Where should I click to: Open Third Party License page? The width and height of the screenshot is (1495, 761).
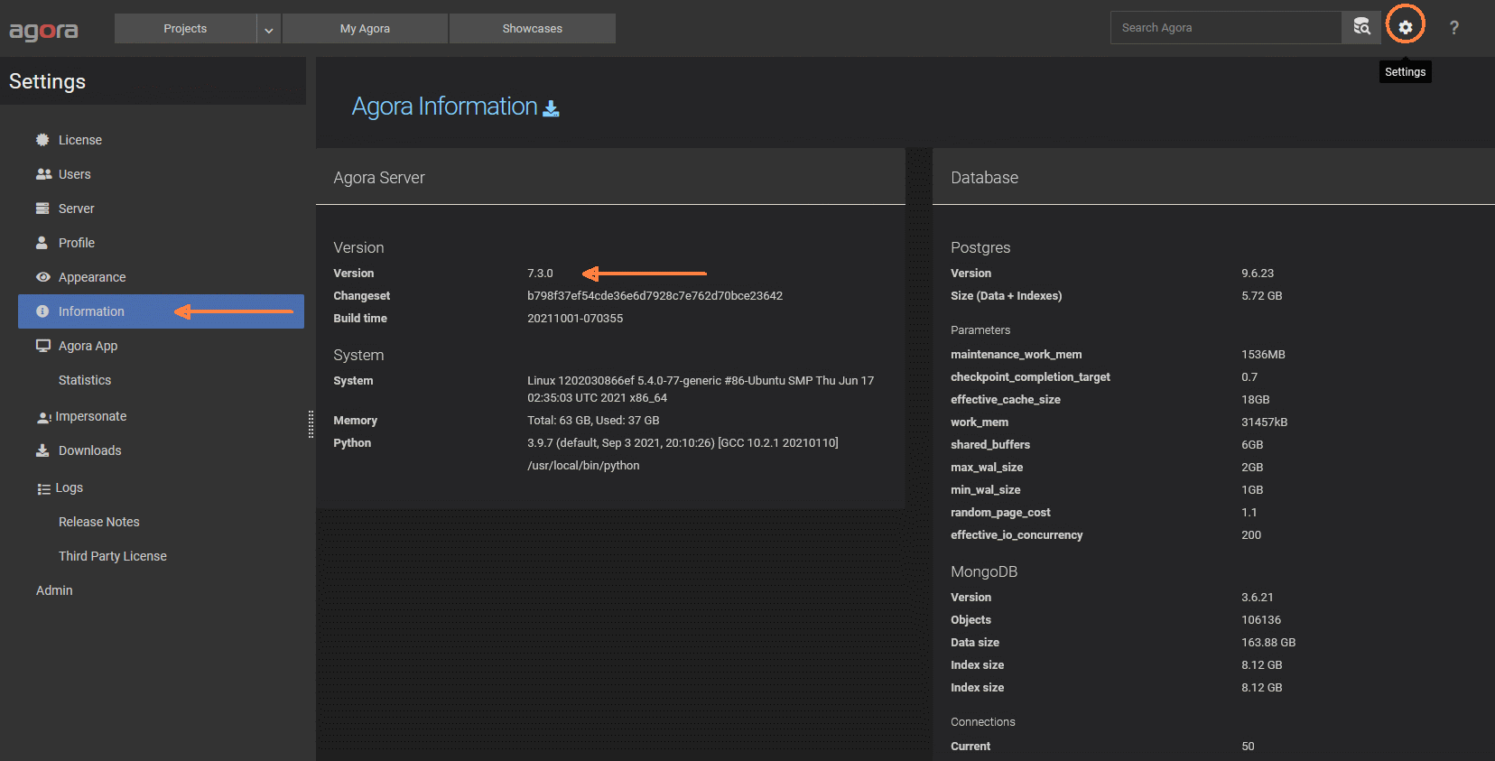point(113,556)
